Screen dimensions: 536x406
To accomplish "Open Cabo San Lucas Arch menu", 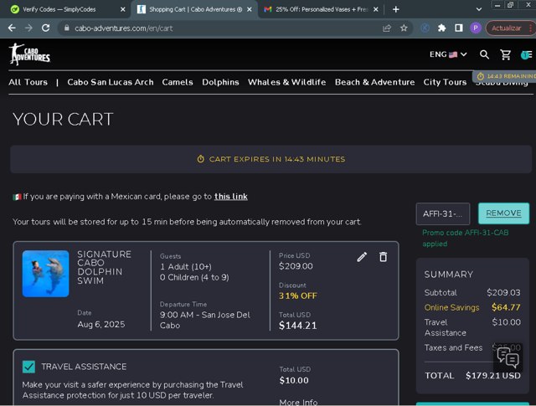I will (111, 82).
